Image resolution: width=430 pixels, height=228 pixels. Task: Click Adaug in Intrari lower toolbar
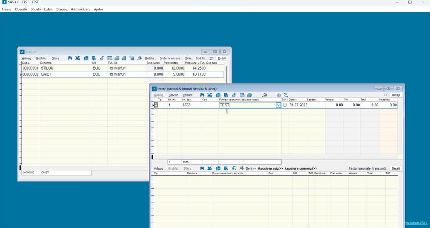159,169
